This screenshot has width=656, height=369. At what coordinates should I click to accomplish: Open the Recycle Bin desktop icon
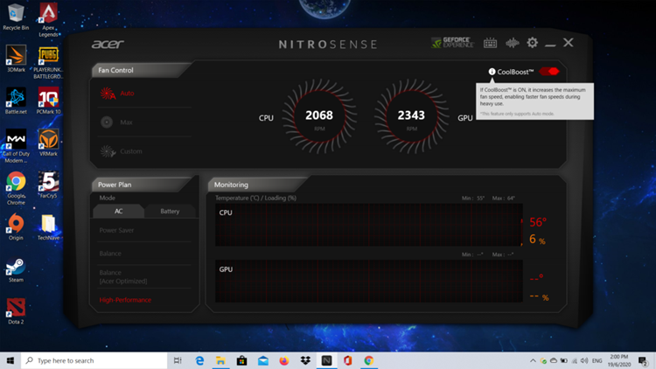16,17
